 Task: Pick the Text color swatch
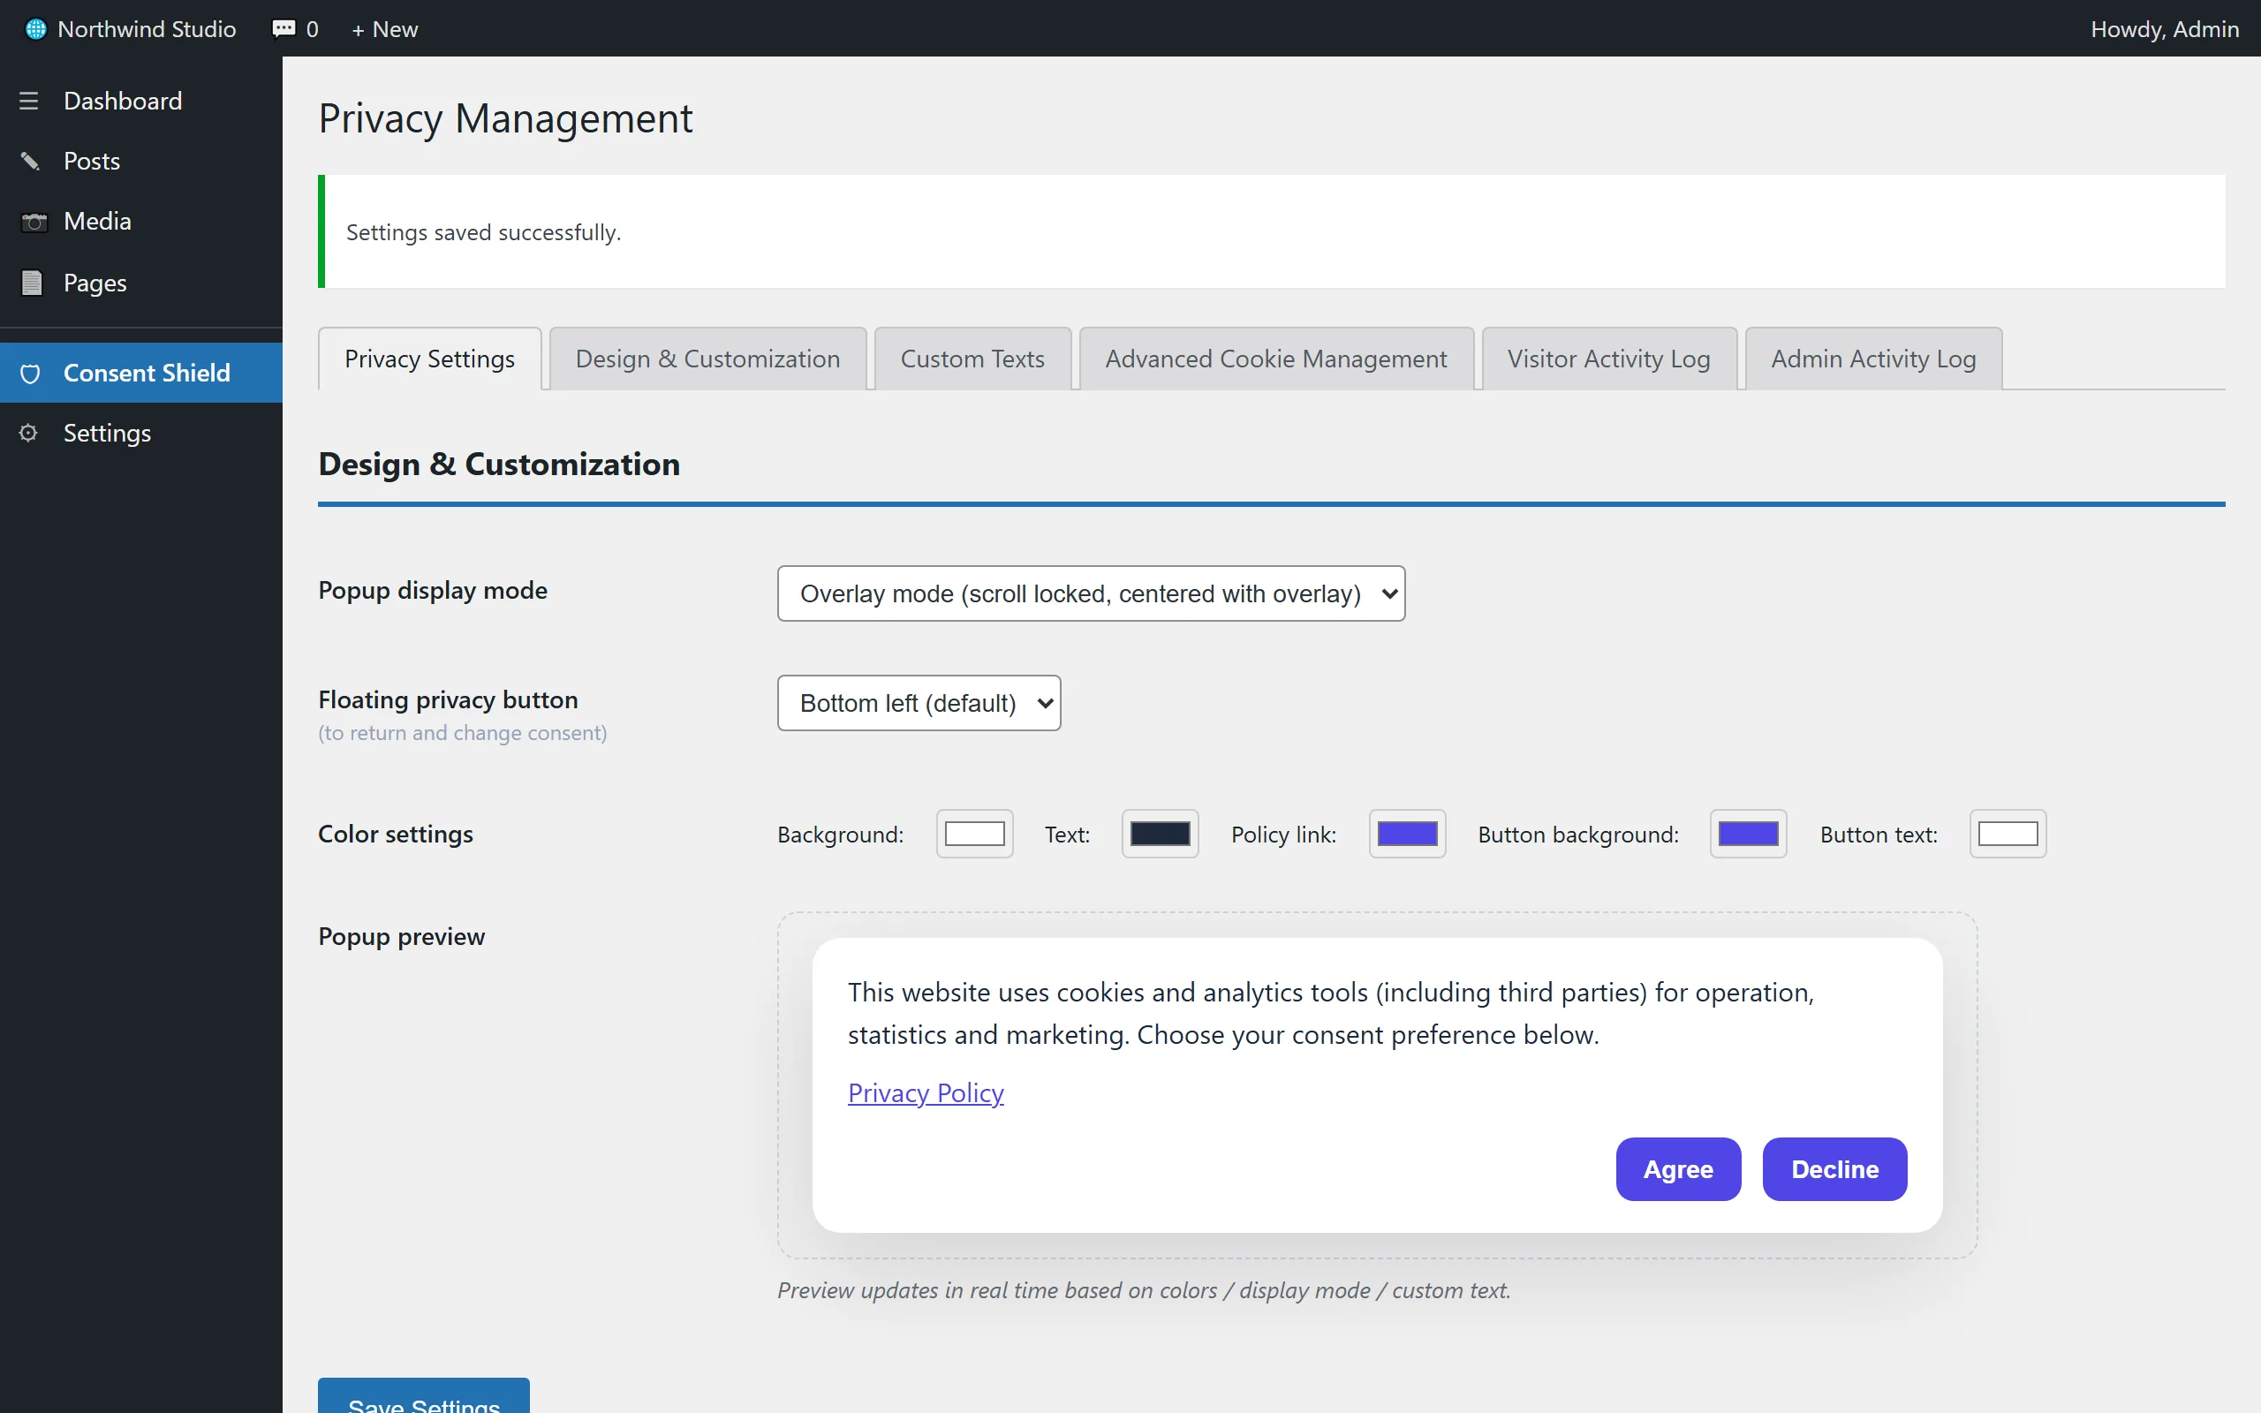tap(1160, 834)
